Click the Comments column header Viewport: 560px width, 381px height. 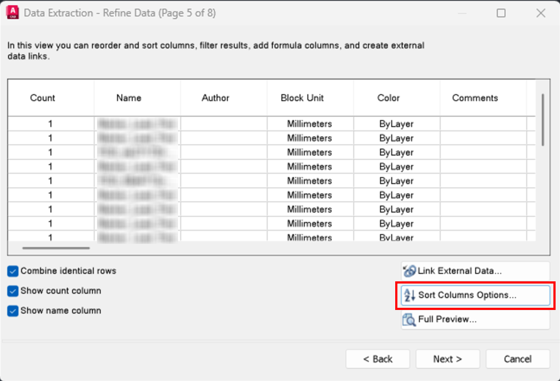(x=475, y=98)
